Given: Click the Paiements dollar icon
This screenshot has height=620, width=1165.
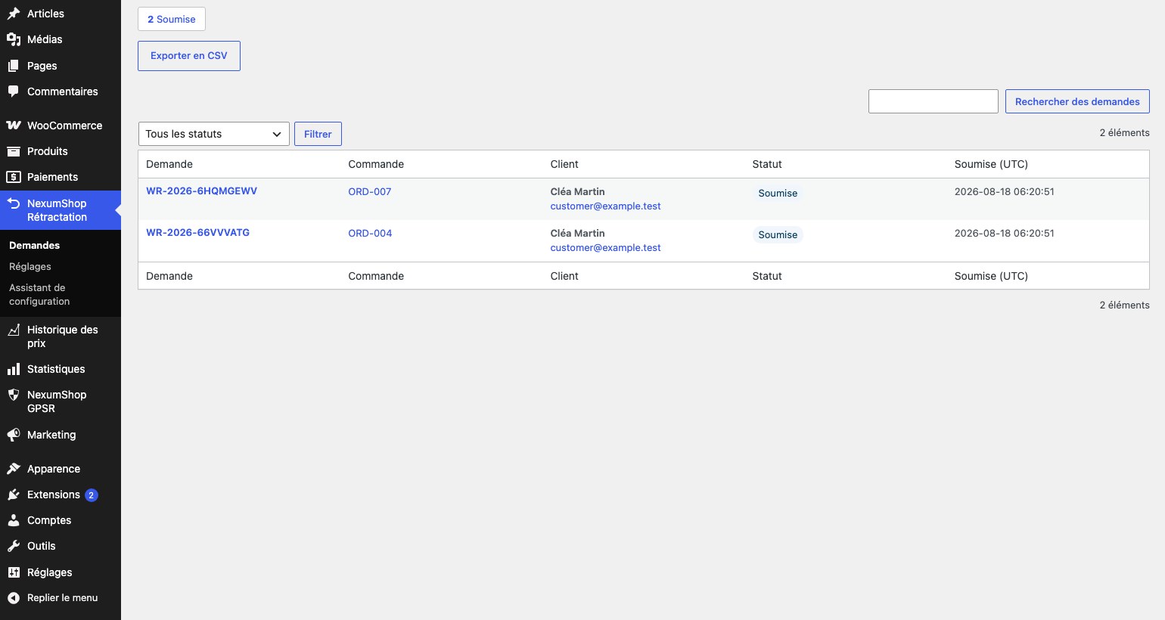Looking at the screenshot, I should click(14, 177).
